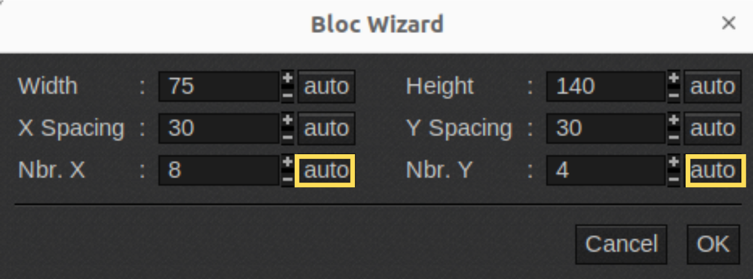Decrease the Nbr. Y count

tap(674, 178)
